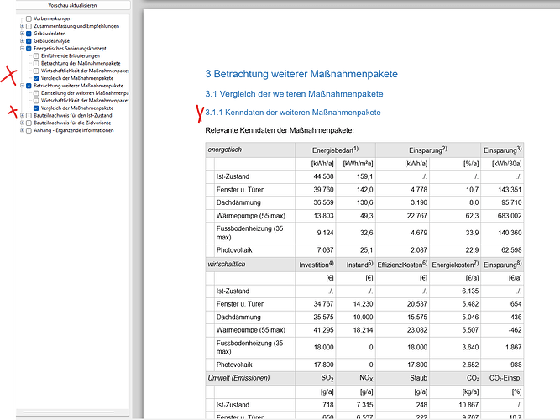Expand the Zusammenfassung und Empfehlungen node

pos(22,26)
